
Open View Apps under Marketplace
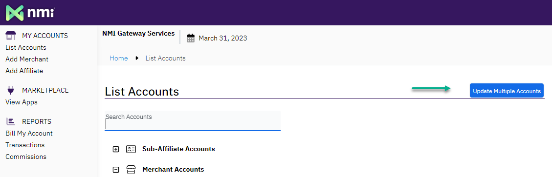point(22,102)
